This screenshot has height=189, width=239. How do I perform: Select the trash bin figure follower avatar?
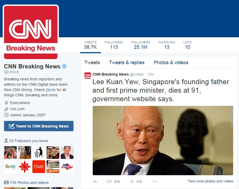tap(39, 153)
